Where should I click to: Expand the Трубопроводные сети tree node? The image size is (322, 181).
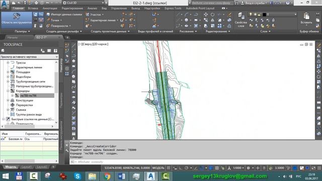8,81
